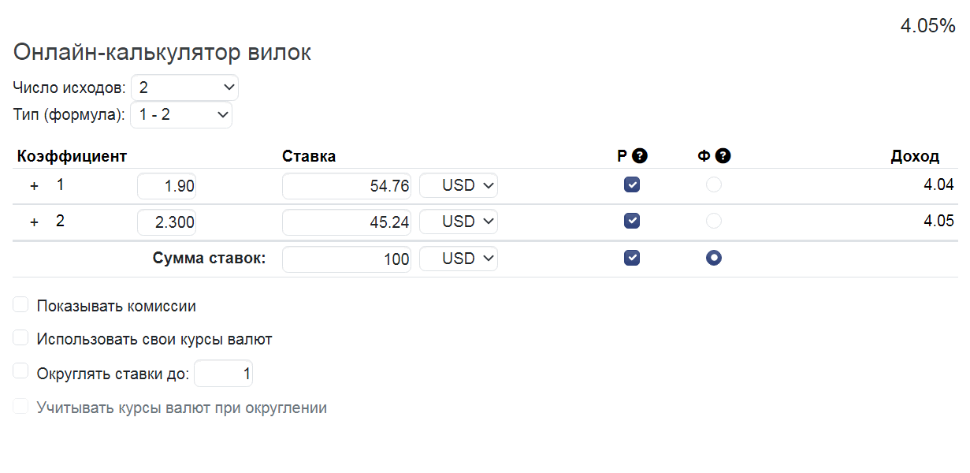The image size is (970, 473).
Task: Click the Сумма ставок field with 100
Action: click(x=347, y=259)
